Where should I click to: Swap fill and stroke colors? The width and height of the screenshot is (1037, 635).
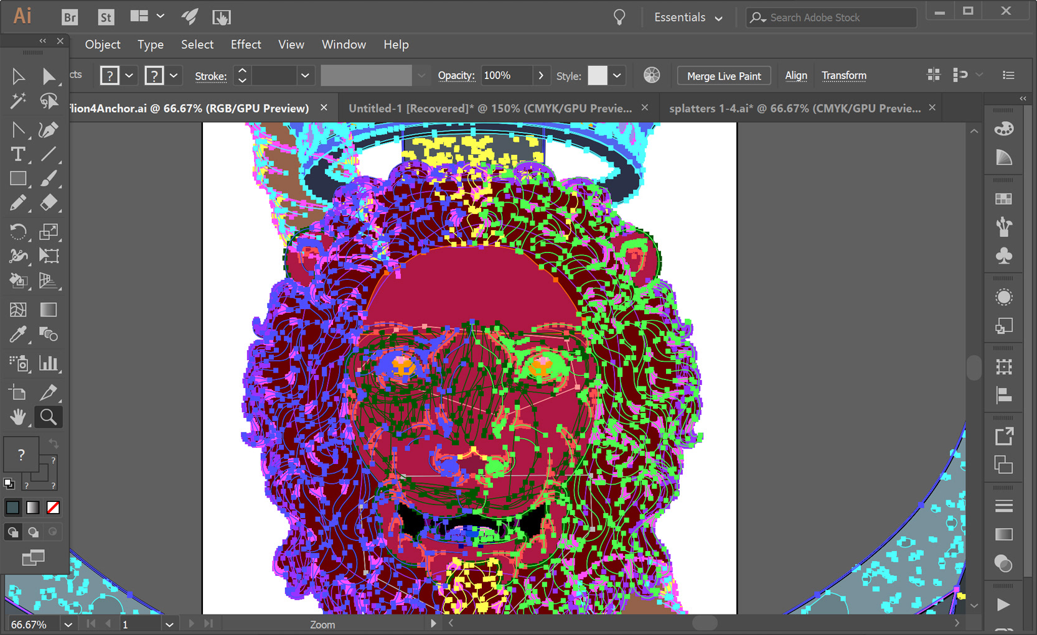[54, 444]
